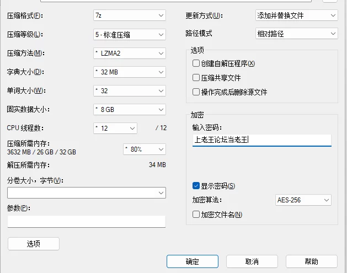The height and width of the screenshot is (273, 347).
Task: Expand the 字典大小 32 MB dropdown
Action: point(129,72)
